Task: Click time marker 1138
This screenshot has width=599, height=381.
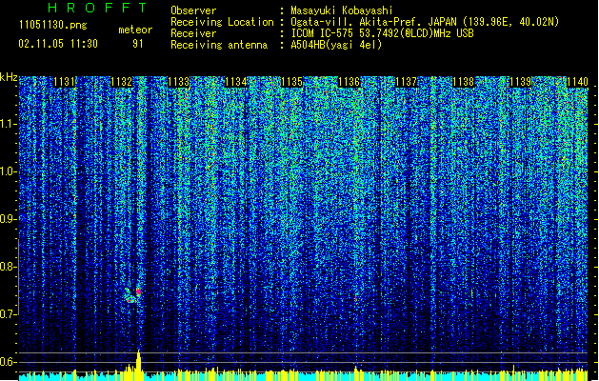Action: point(463,82)
